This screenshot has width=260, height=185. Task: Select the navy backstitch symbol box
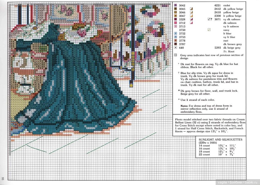pyautogui.click(x=209, y=30)
